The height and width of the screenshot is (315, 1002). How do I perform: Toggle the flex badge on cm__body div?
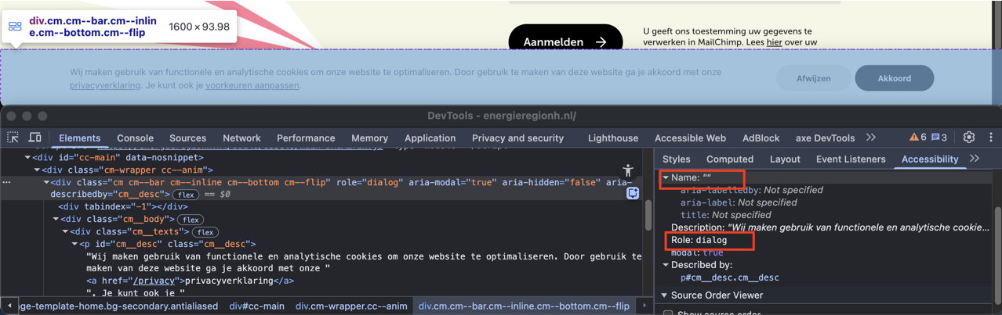pos(191,220)
